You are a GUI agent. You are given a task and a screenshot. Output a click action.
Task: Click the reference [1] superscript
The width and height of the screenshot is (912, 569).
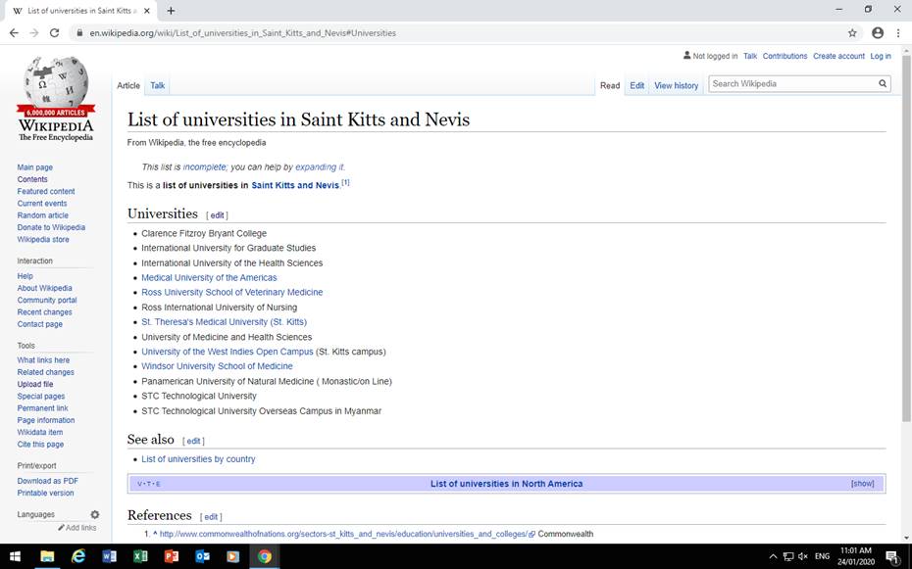click(345, 182)
